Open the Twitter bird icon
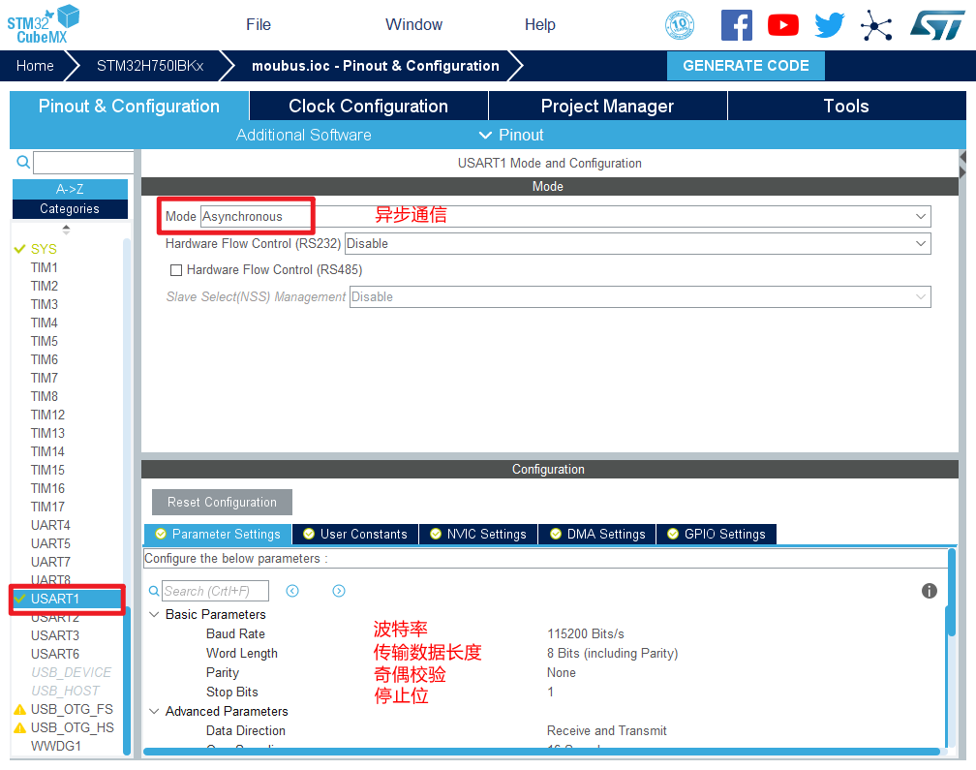This screenshot has width=976, height=770. coord(829,25)
